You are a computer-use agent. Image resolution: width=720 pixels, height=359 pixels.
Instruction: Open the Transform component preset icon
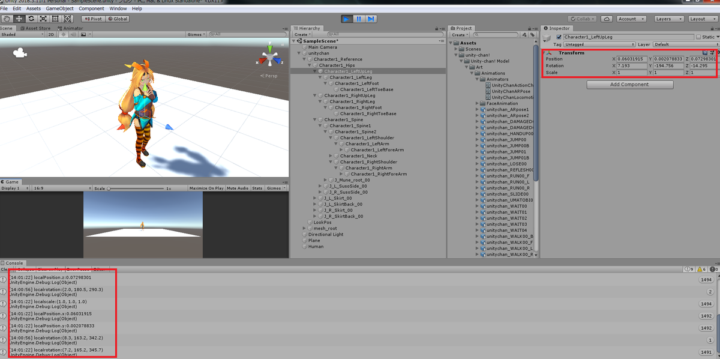pyautogui.click(x=711, y=53)
